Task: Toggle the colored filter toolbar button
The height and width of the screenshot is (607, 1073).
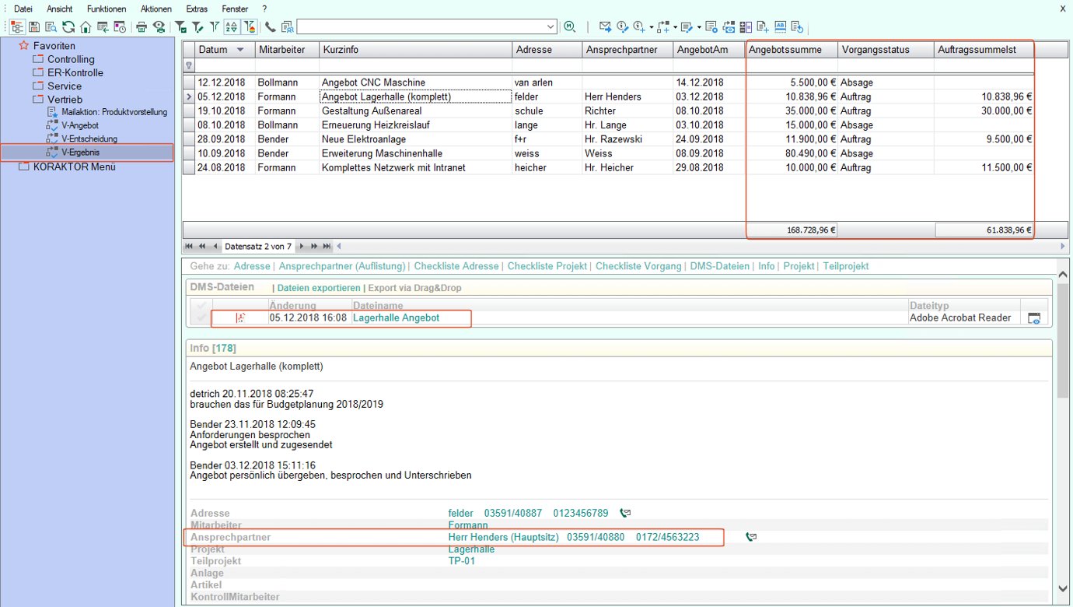Action: tap(250, 26)
